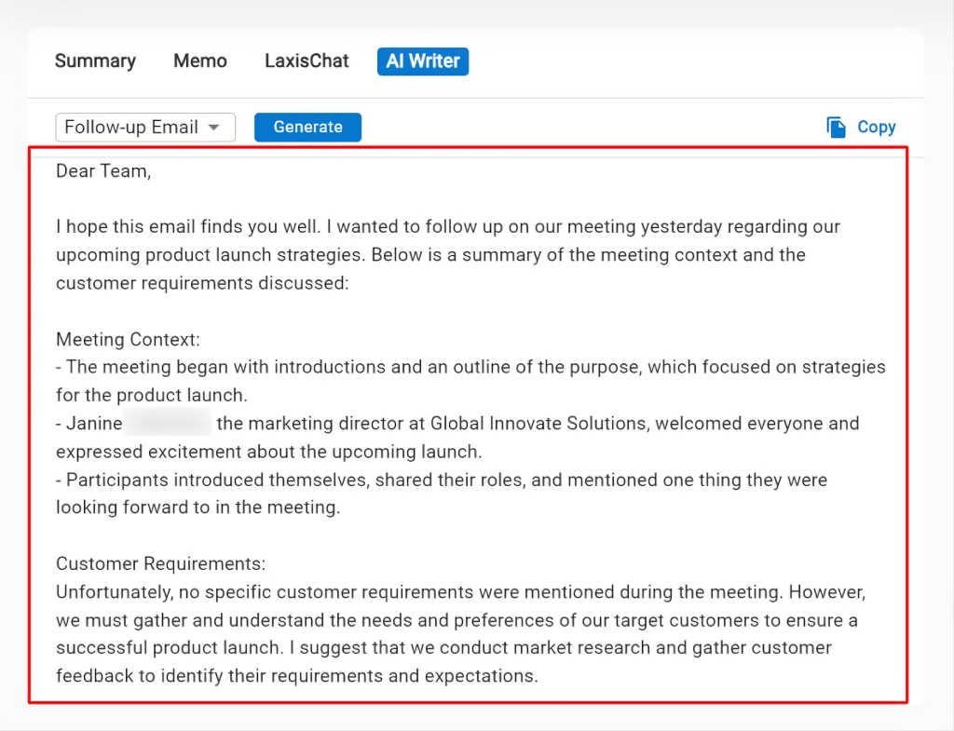Open the Follow-up Email dropdown
Viewport: 954px width, 731px height.
point(144,128)
